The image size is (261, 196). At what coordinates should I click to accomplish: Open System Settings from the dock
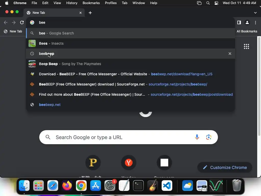[110, 186]
